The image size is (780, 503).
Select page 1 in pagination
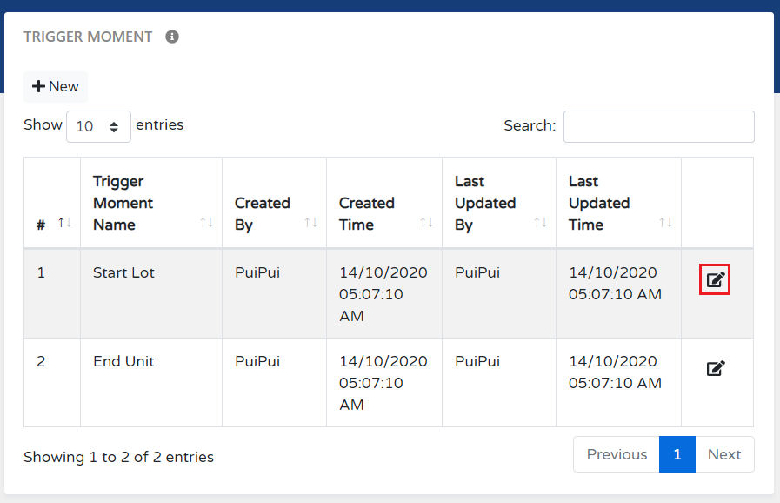click(677, 454)
